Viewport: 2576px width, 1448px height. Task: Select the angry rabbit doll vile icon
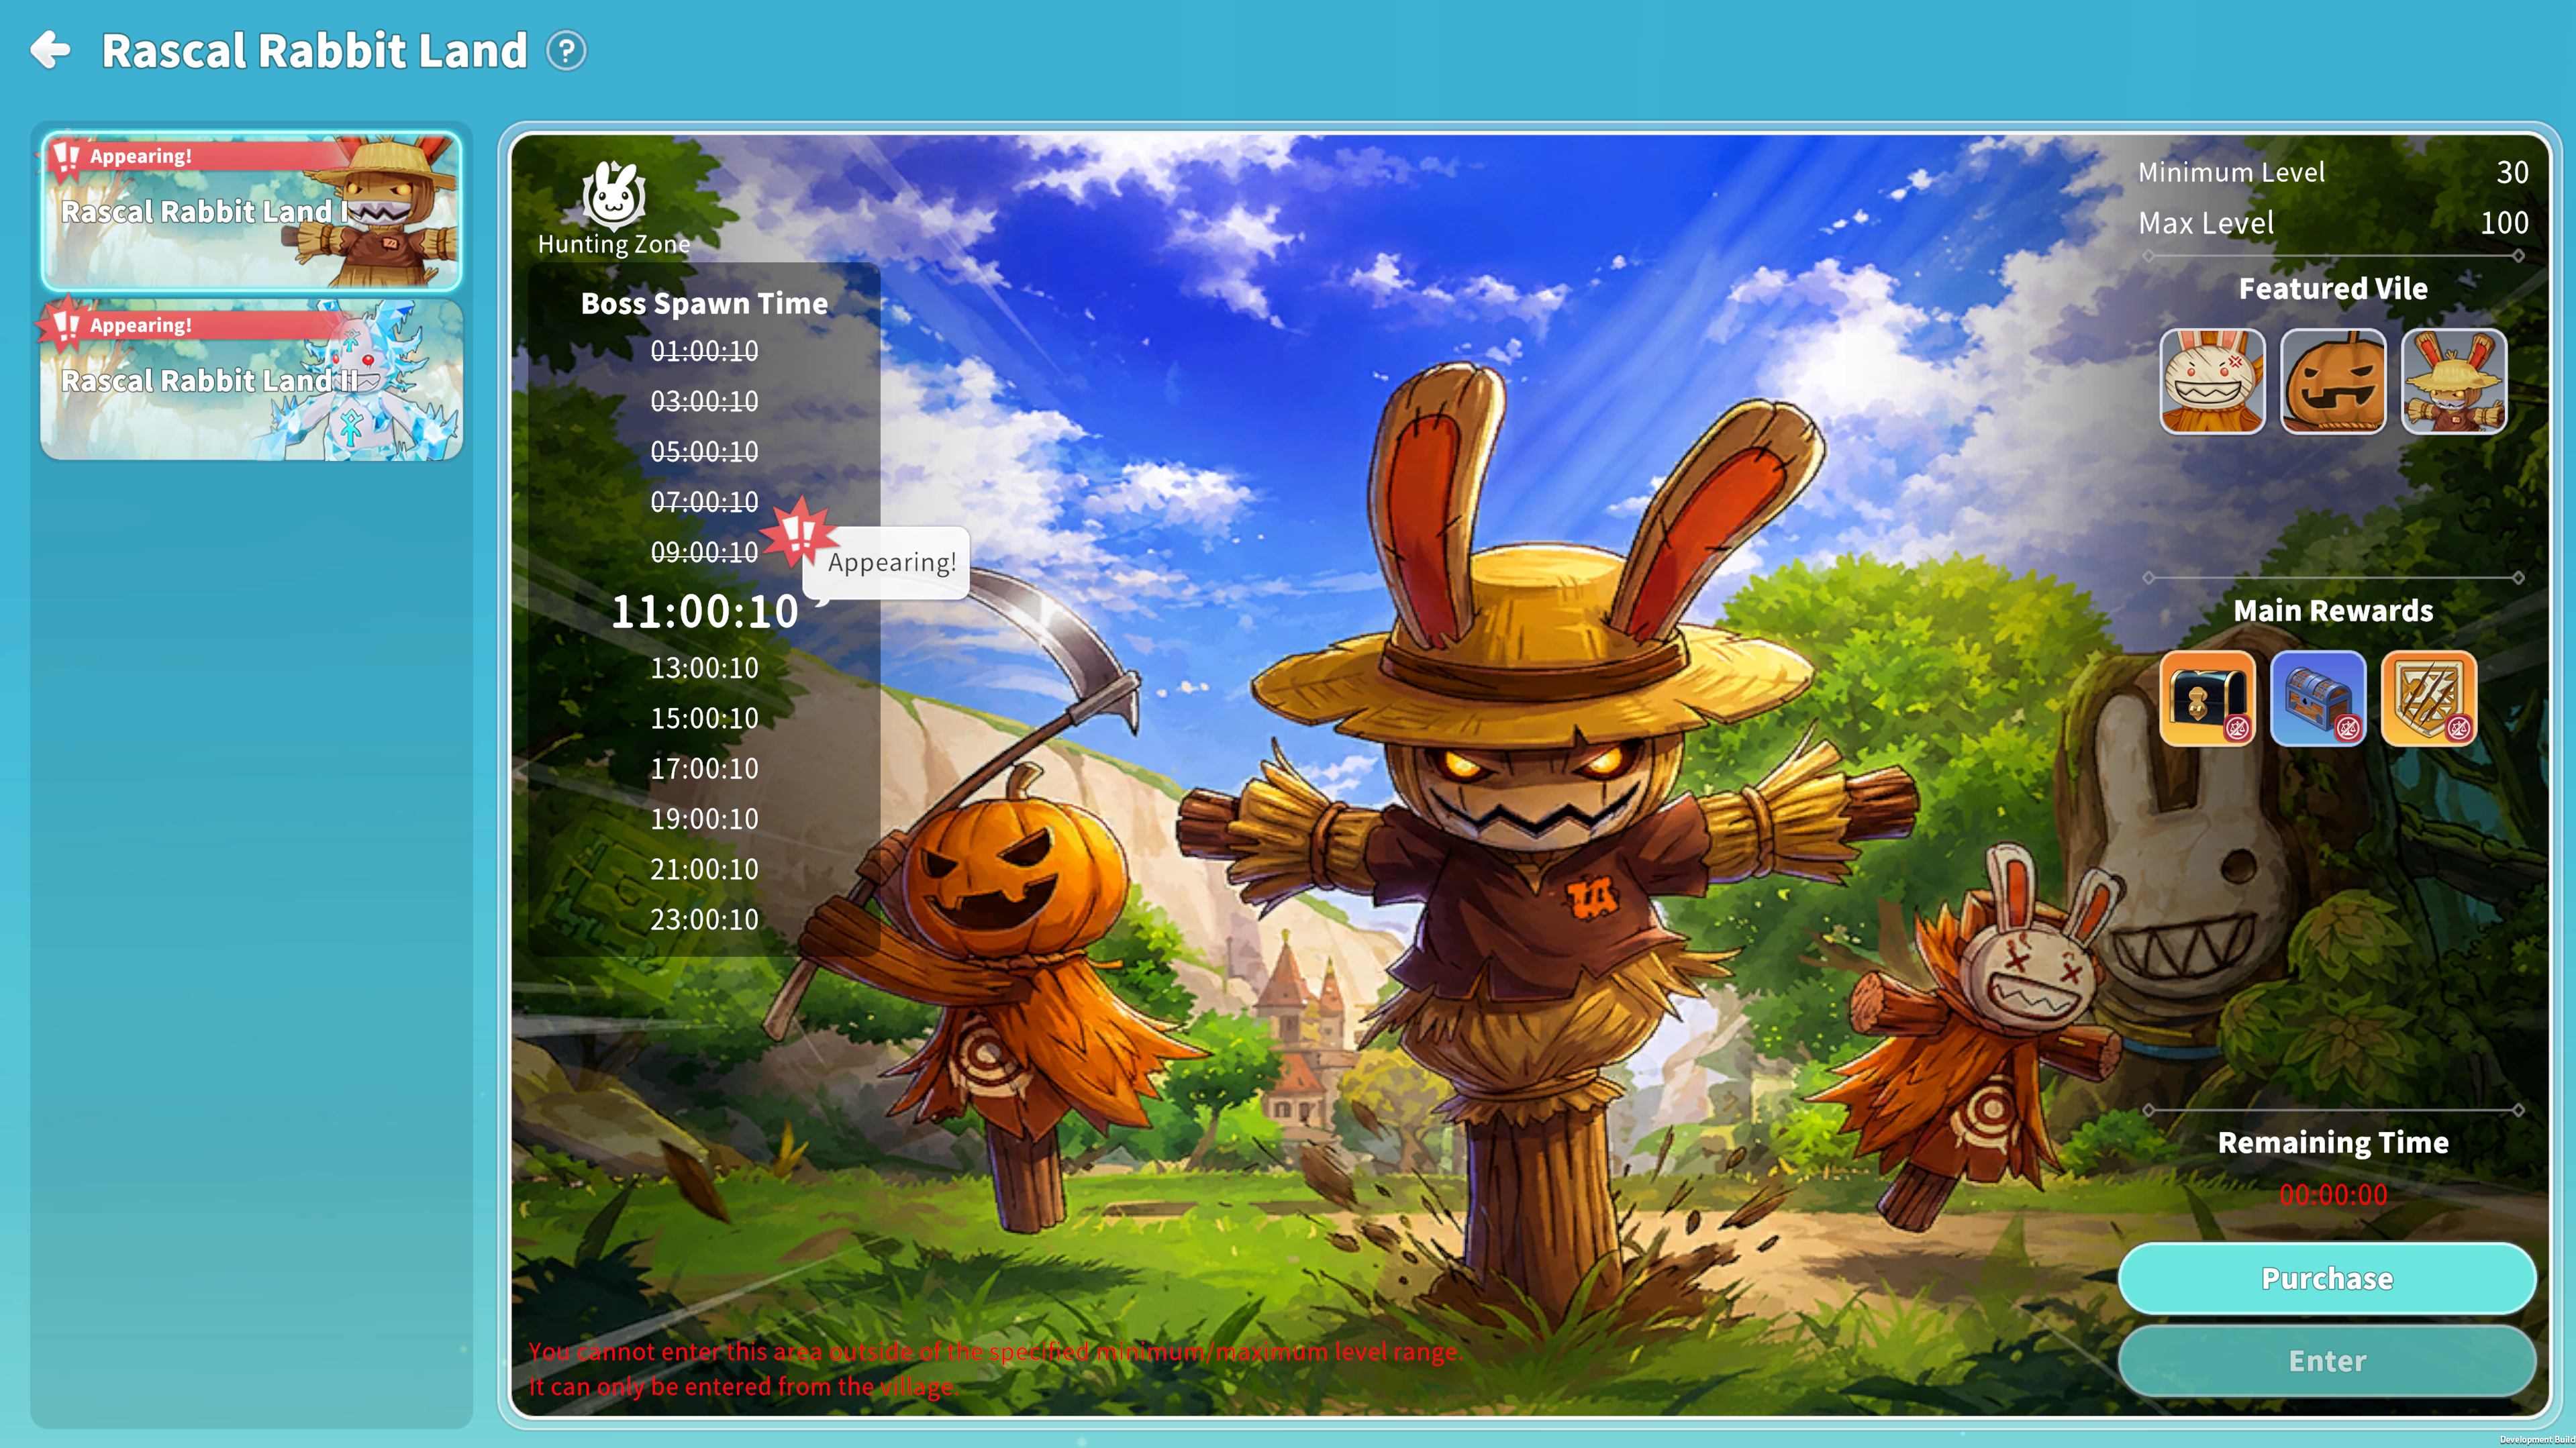[x=2212, y=381]
